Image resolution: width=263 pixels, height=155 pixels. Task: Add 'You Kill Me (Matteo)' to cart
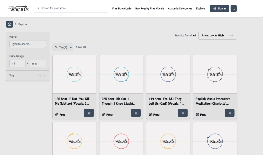pos(89,113)
